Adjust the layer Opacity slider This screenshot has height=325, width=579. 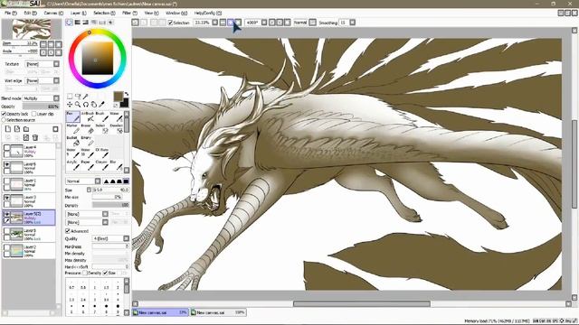click(x=41, y=107)
